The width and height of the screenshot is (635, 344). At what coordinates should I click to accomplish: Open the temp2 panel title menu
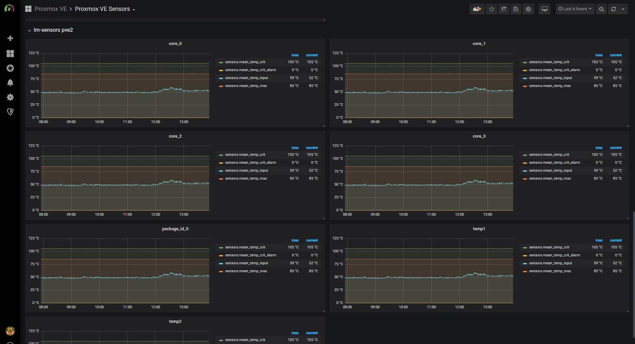[x=175, y=322]
